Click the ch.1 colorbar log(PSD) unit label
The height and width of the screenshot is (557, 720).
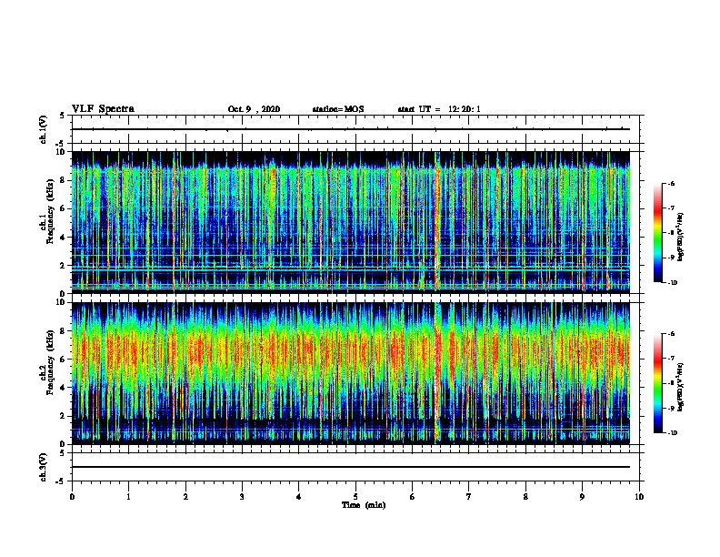[x=681, y=237]
